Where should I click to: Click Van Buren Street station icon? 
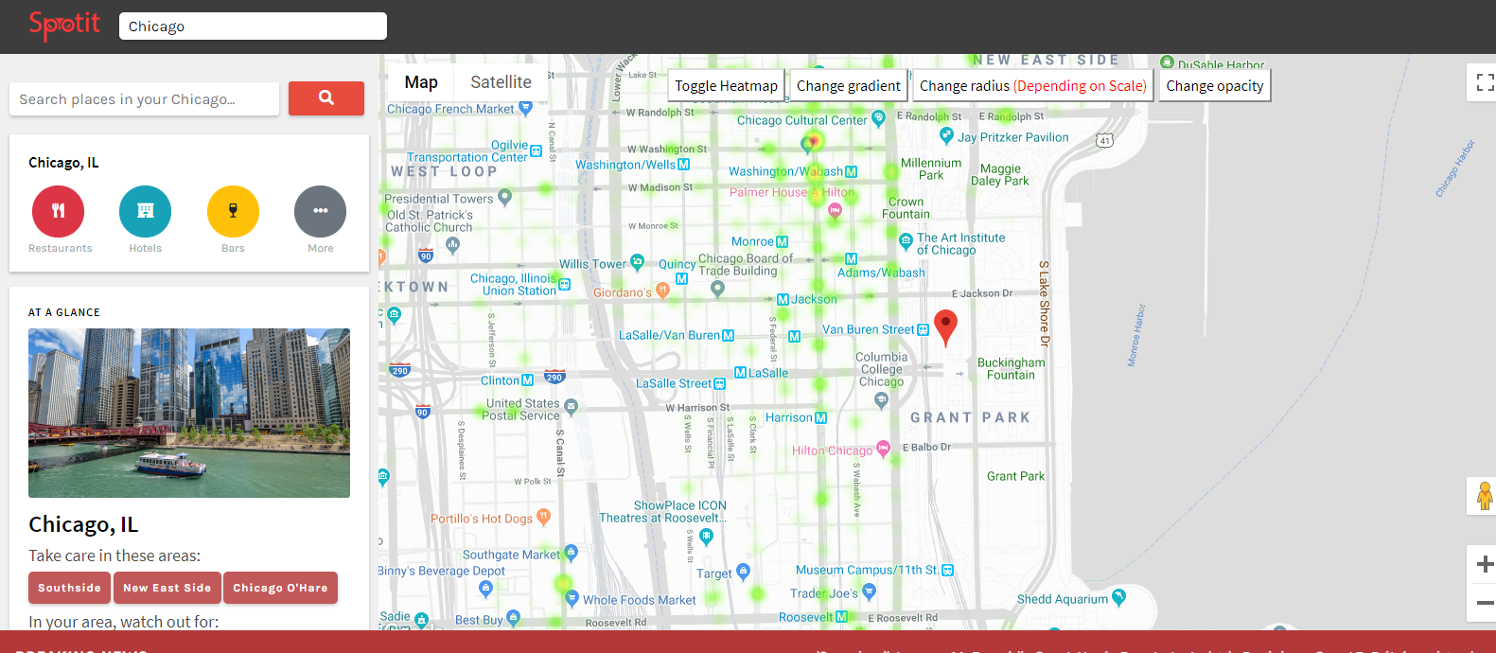[924, 330]
